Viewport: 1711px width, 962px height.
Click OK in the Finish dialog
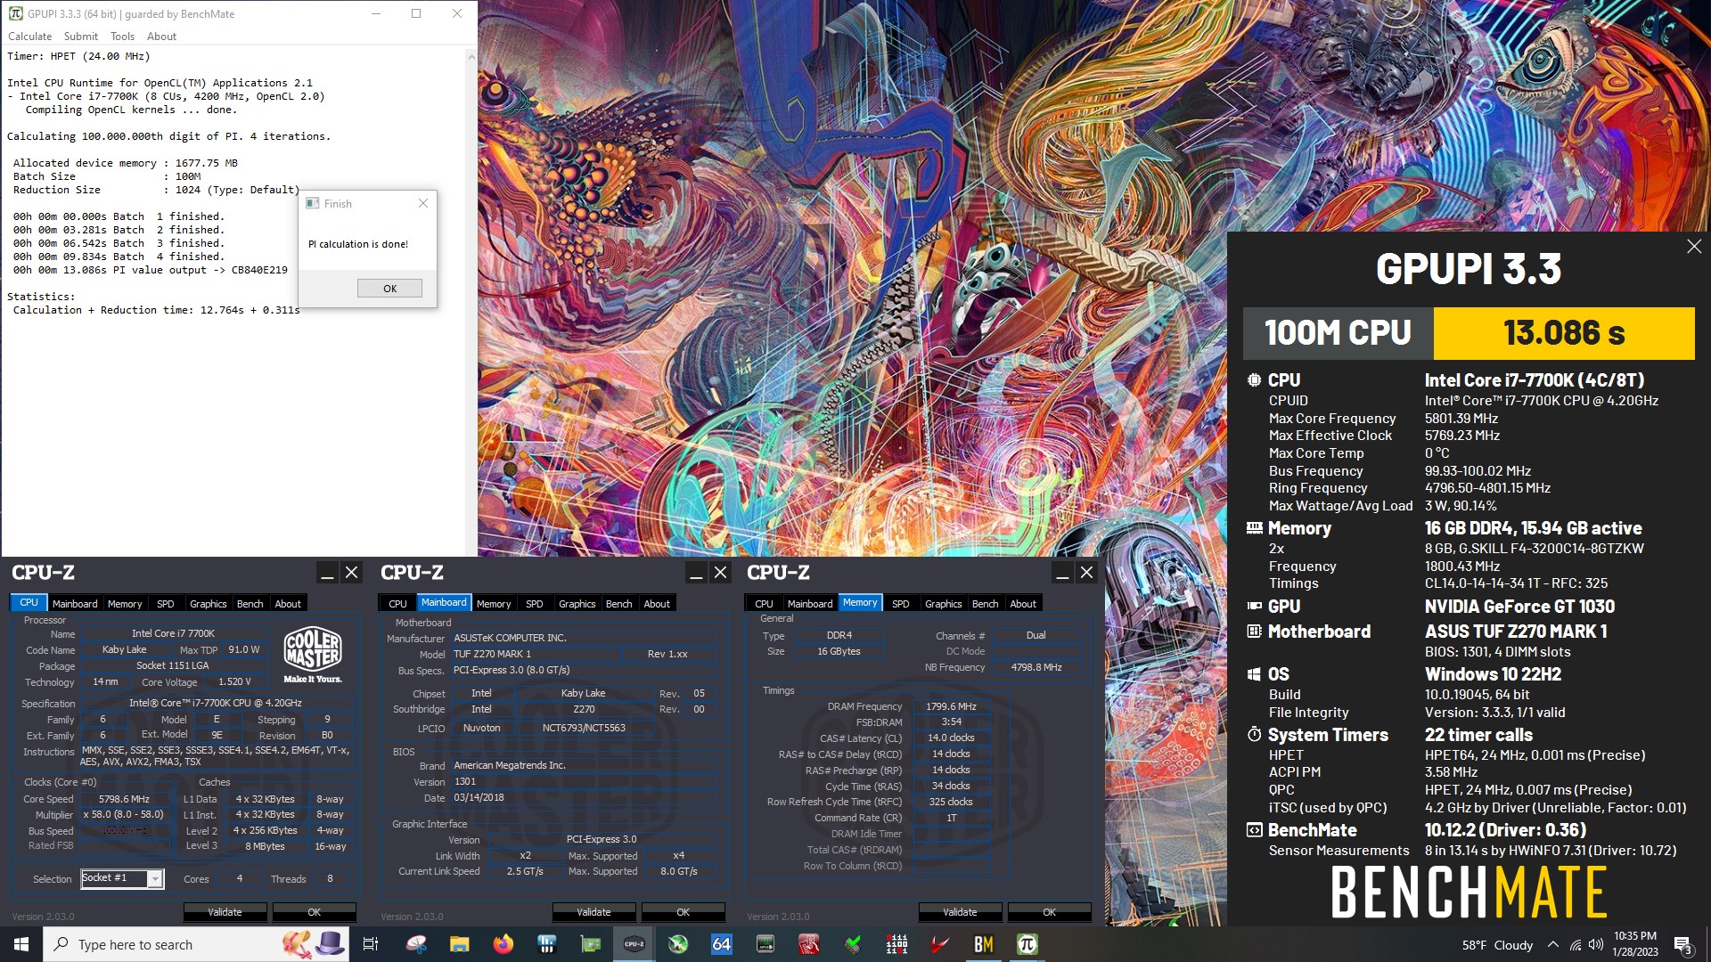pos(389,289)
